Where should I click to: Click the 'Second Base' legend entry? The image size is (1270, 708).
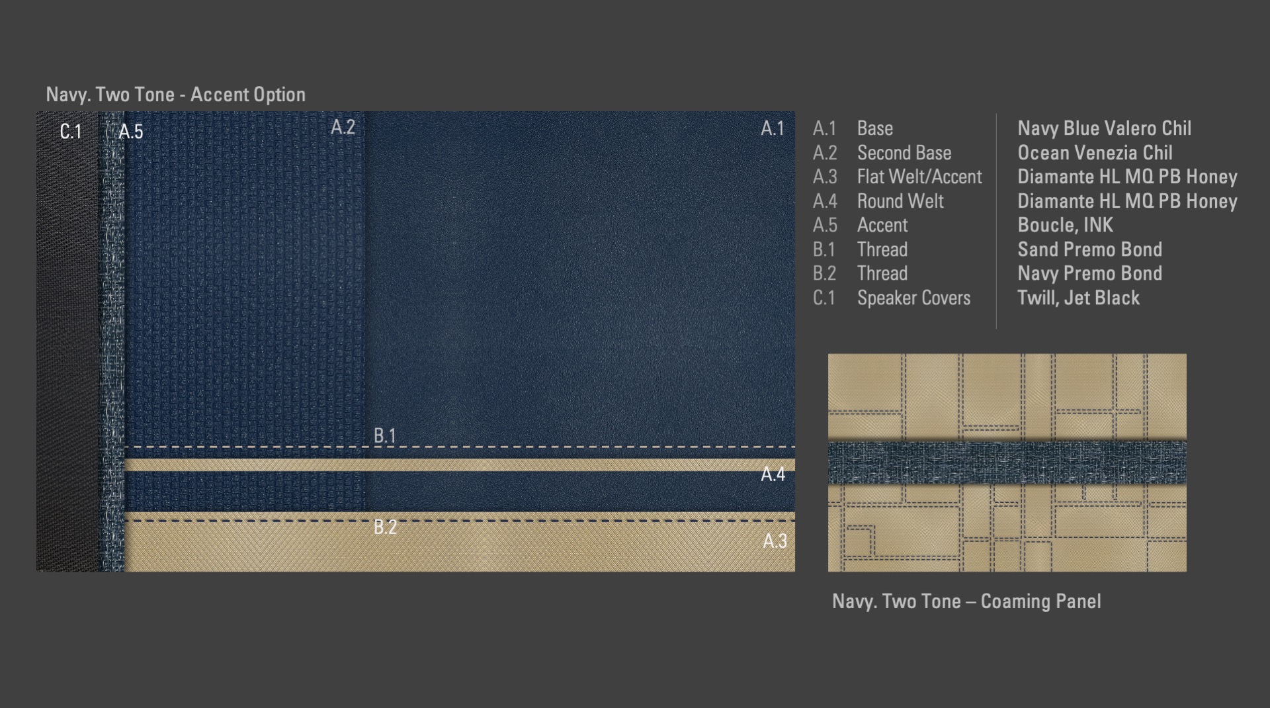[x=904, y=153]
